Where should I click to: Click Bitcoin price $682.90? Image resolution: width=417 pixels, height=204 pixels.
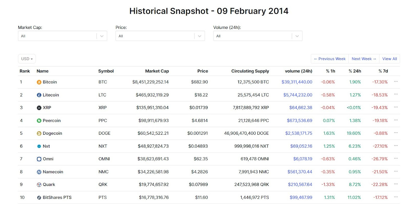click(x=199, y=82)
